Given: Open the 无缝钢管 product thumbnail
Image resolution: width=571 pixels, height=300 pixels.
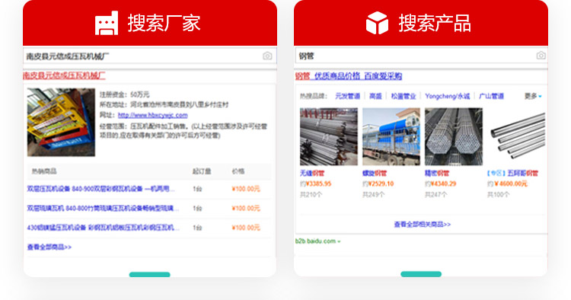Looking at the screenshot, I should [329, 136].
